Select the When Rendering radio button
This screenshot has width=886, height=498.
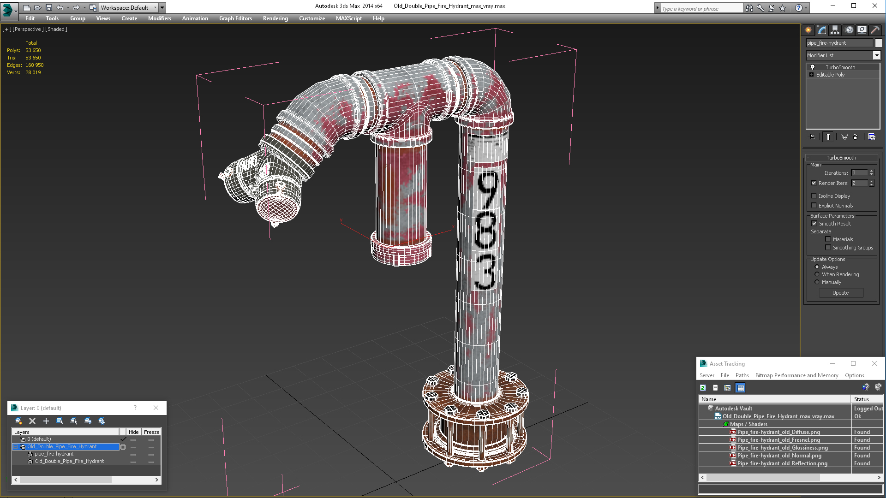pyautogui.click(x=817, y=274)
